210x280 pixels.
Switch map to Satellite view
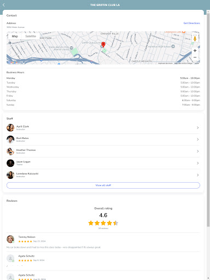point(31,36)
